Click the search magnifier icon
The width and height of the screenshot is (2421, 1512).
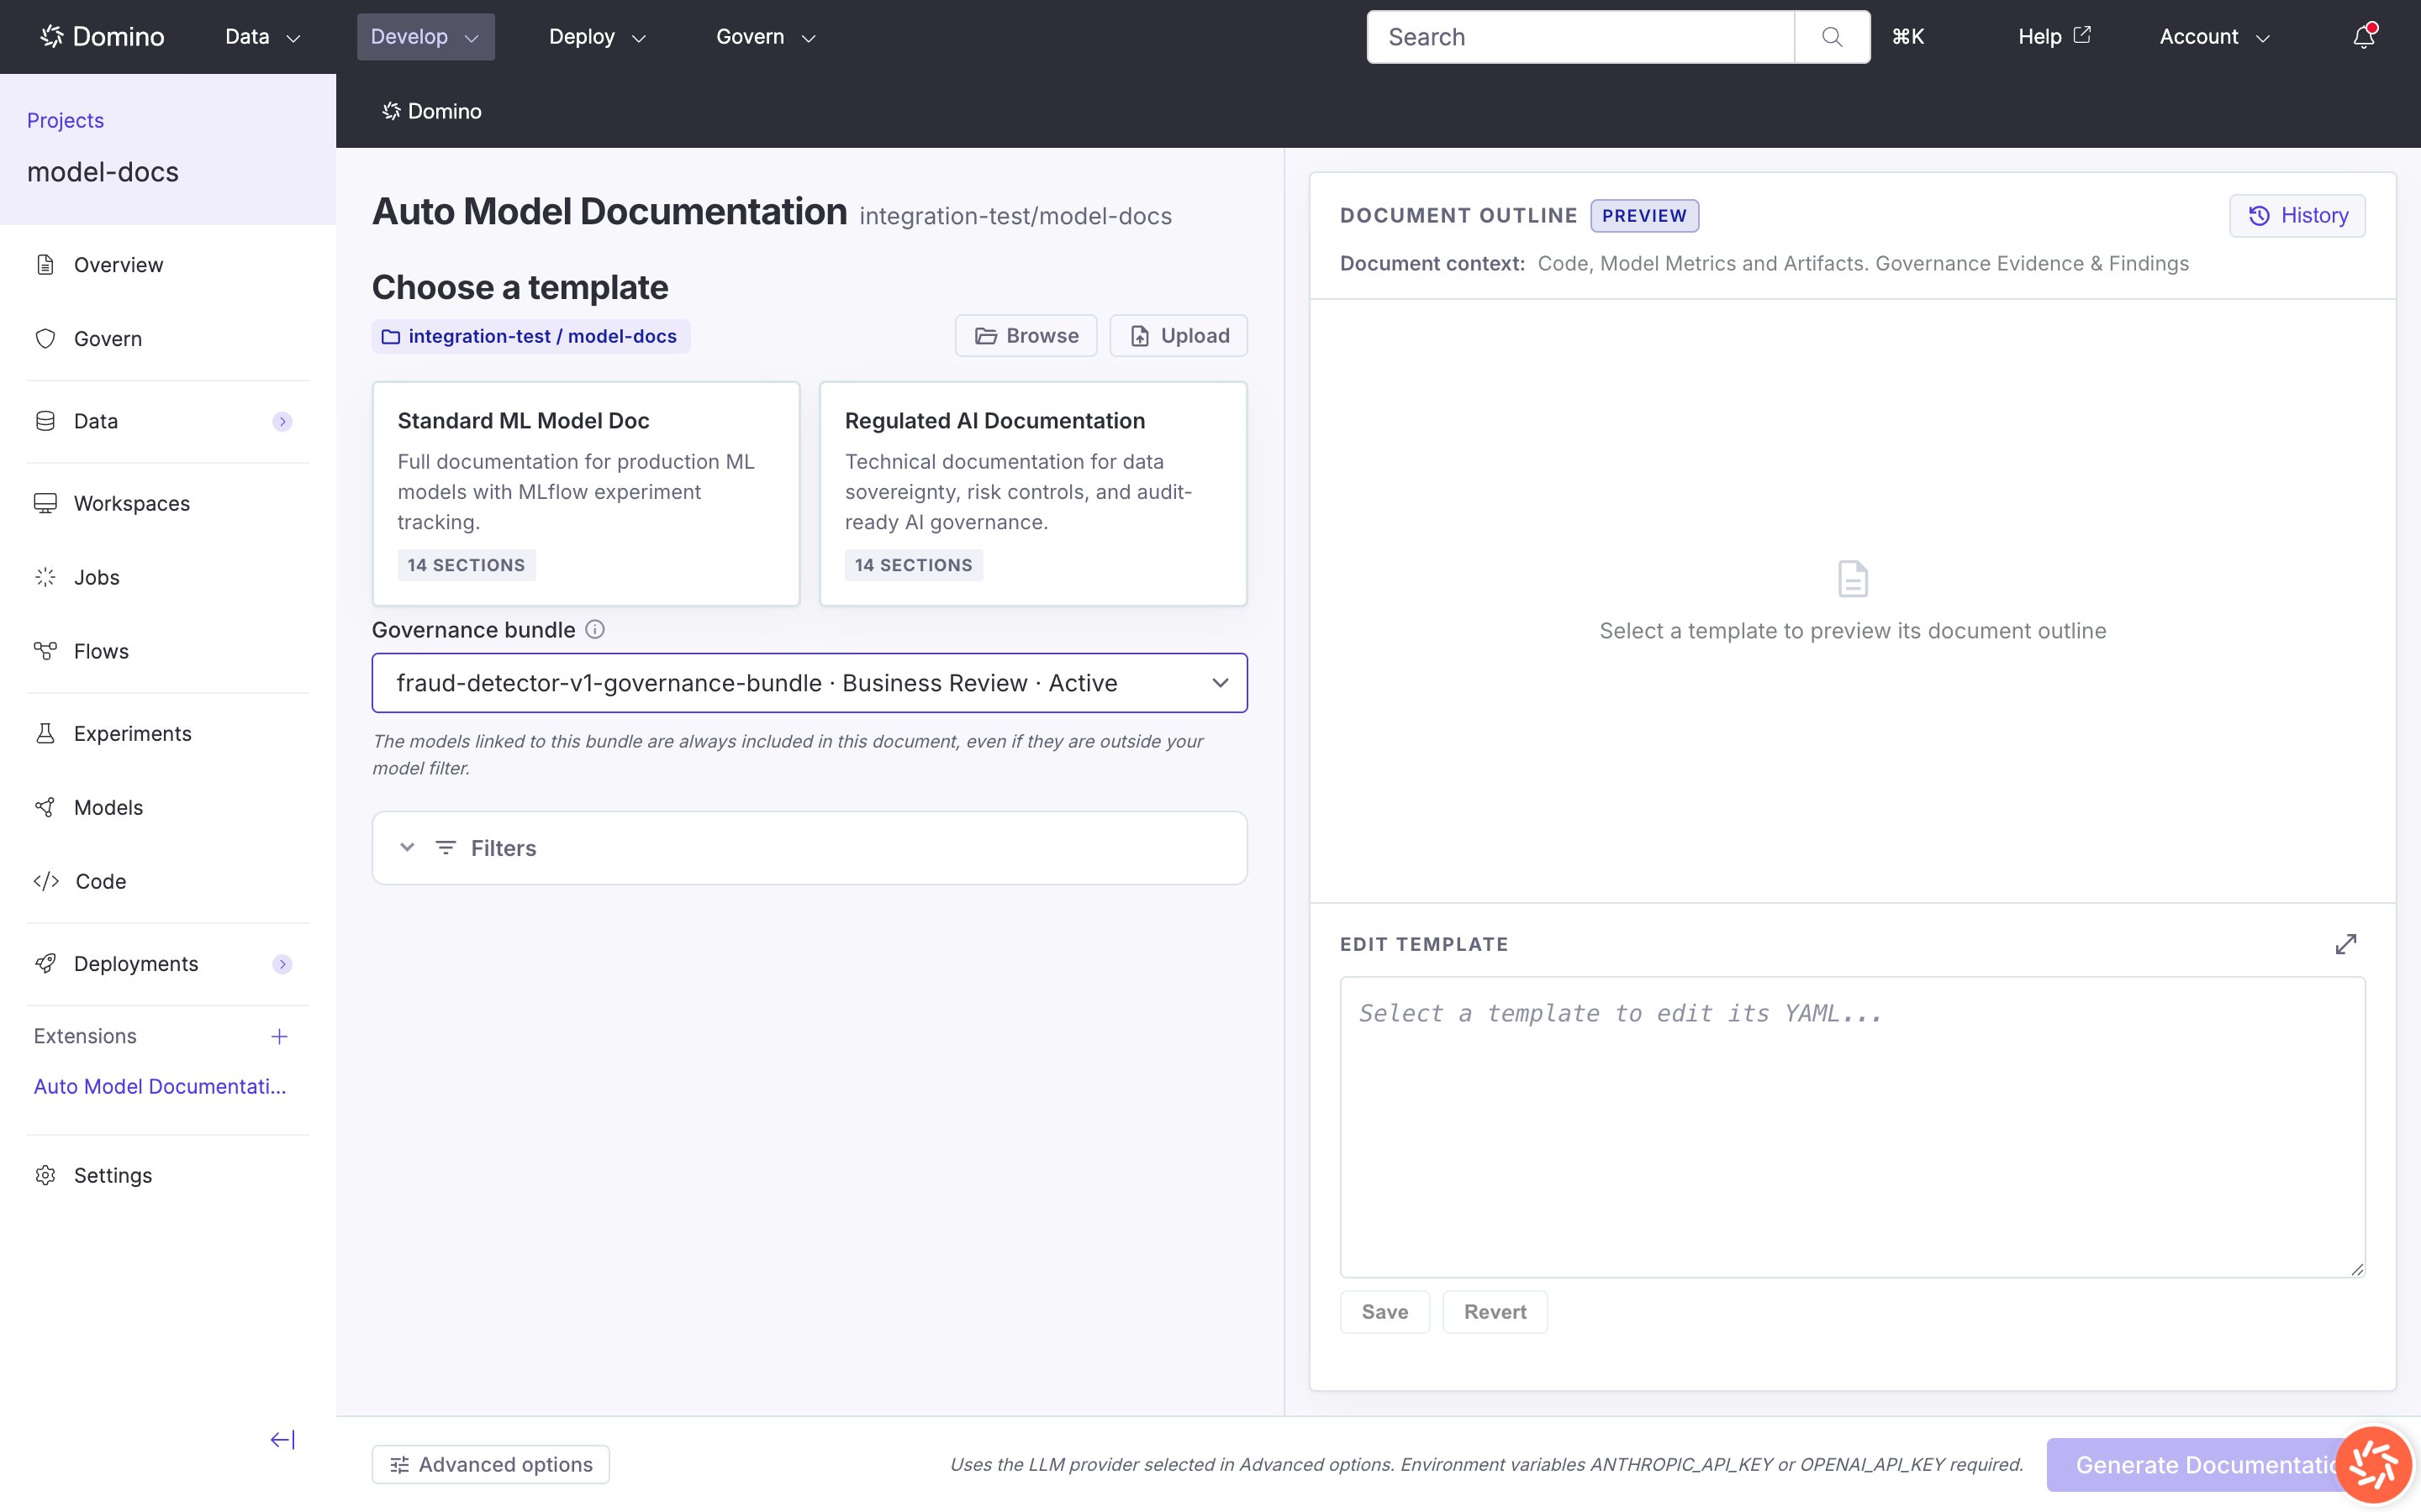click(1832, 37)
